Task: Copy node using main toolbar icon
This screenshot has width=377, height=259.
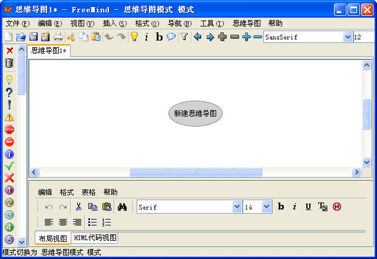Action: [x=84, y=36]
